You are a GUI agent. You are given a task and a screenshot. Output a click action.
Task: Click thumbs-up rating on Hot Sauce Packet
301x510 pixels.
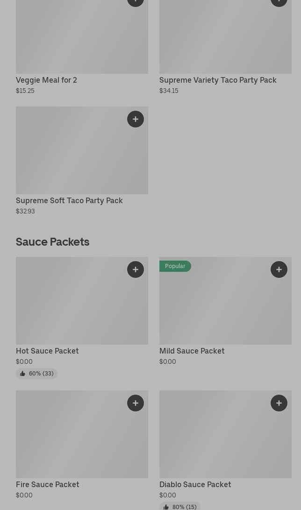(36, 374)
